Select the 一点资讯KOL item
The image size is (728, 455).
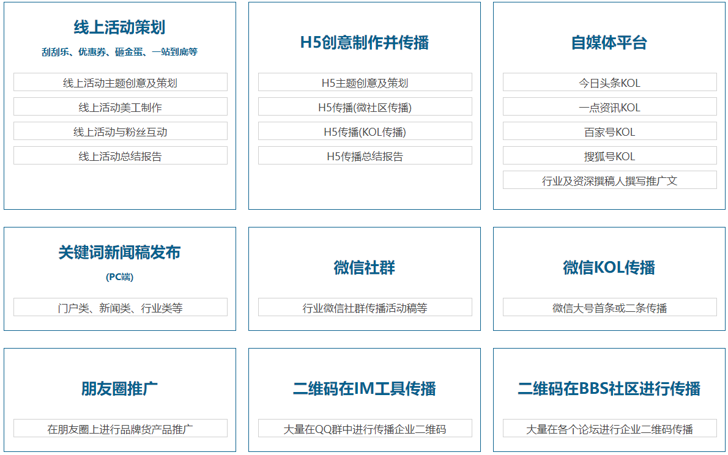point(609,107)
